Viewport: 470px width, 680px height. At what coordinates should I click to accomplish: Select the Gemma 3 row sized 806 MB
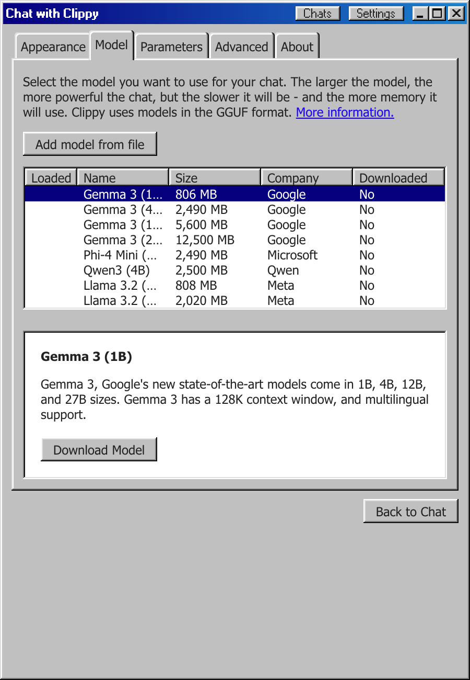(x=235, y=195)
